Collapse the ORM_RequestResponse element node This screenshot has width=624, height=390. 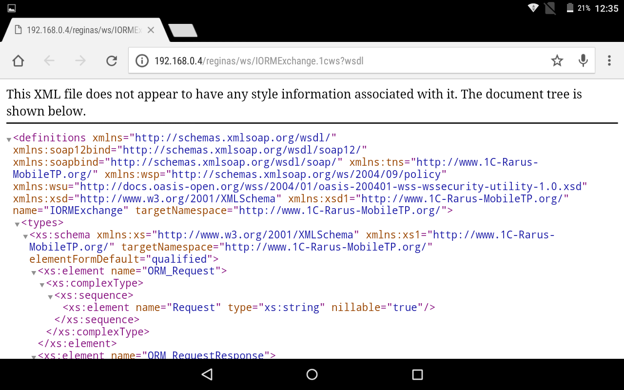(x=34, y=357)
